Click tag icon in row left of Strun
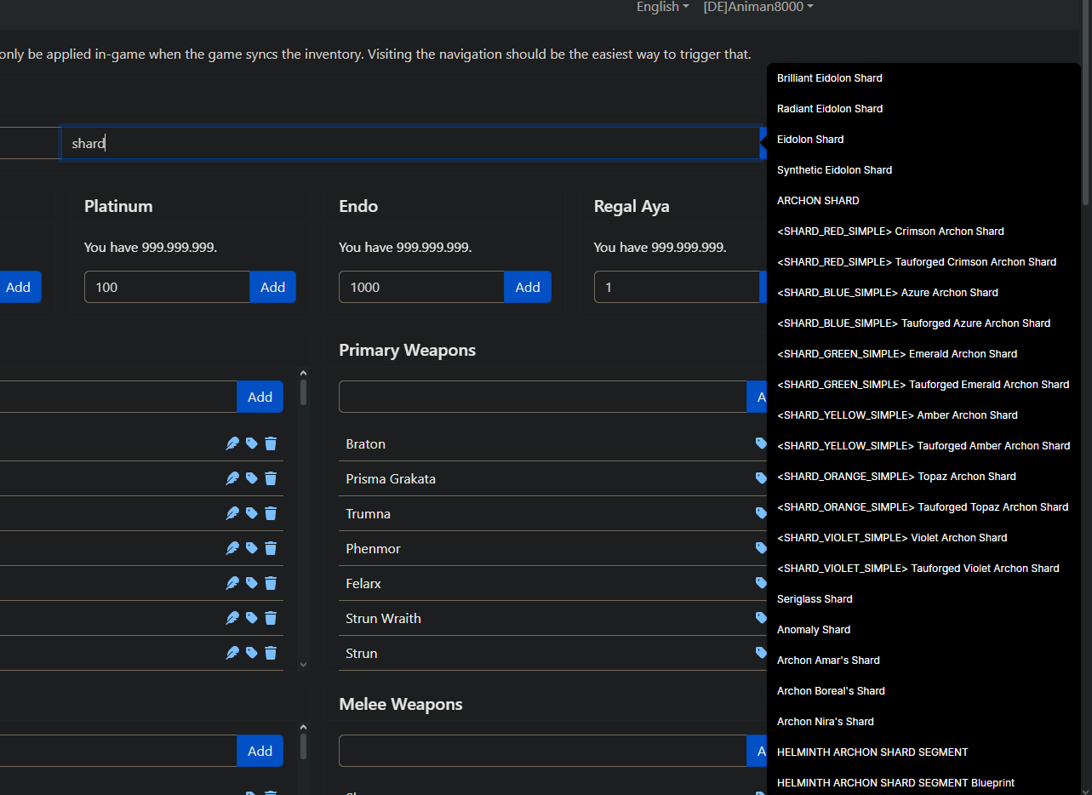This screenshot has height=795, width=1092. [x=252, y=653]
